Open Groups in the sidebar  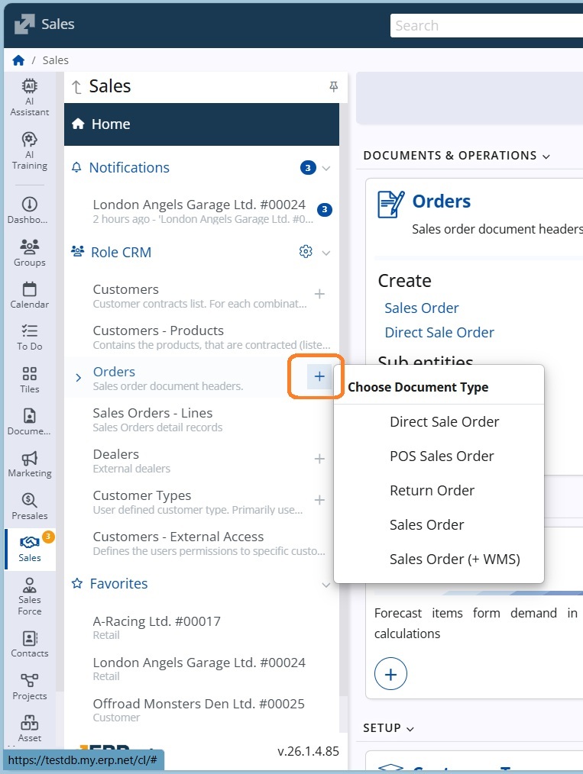click(x=30, y=253)
